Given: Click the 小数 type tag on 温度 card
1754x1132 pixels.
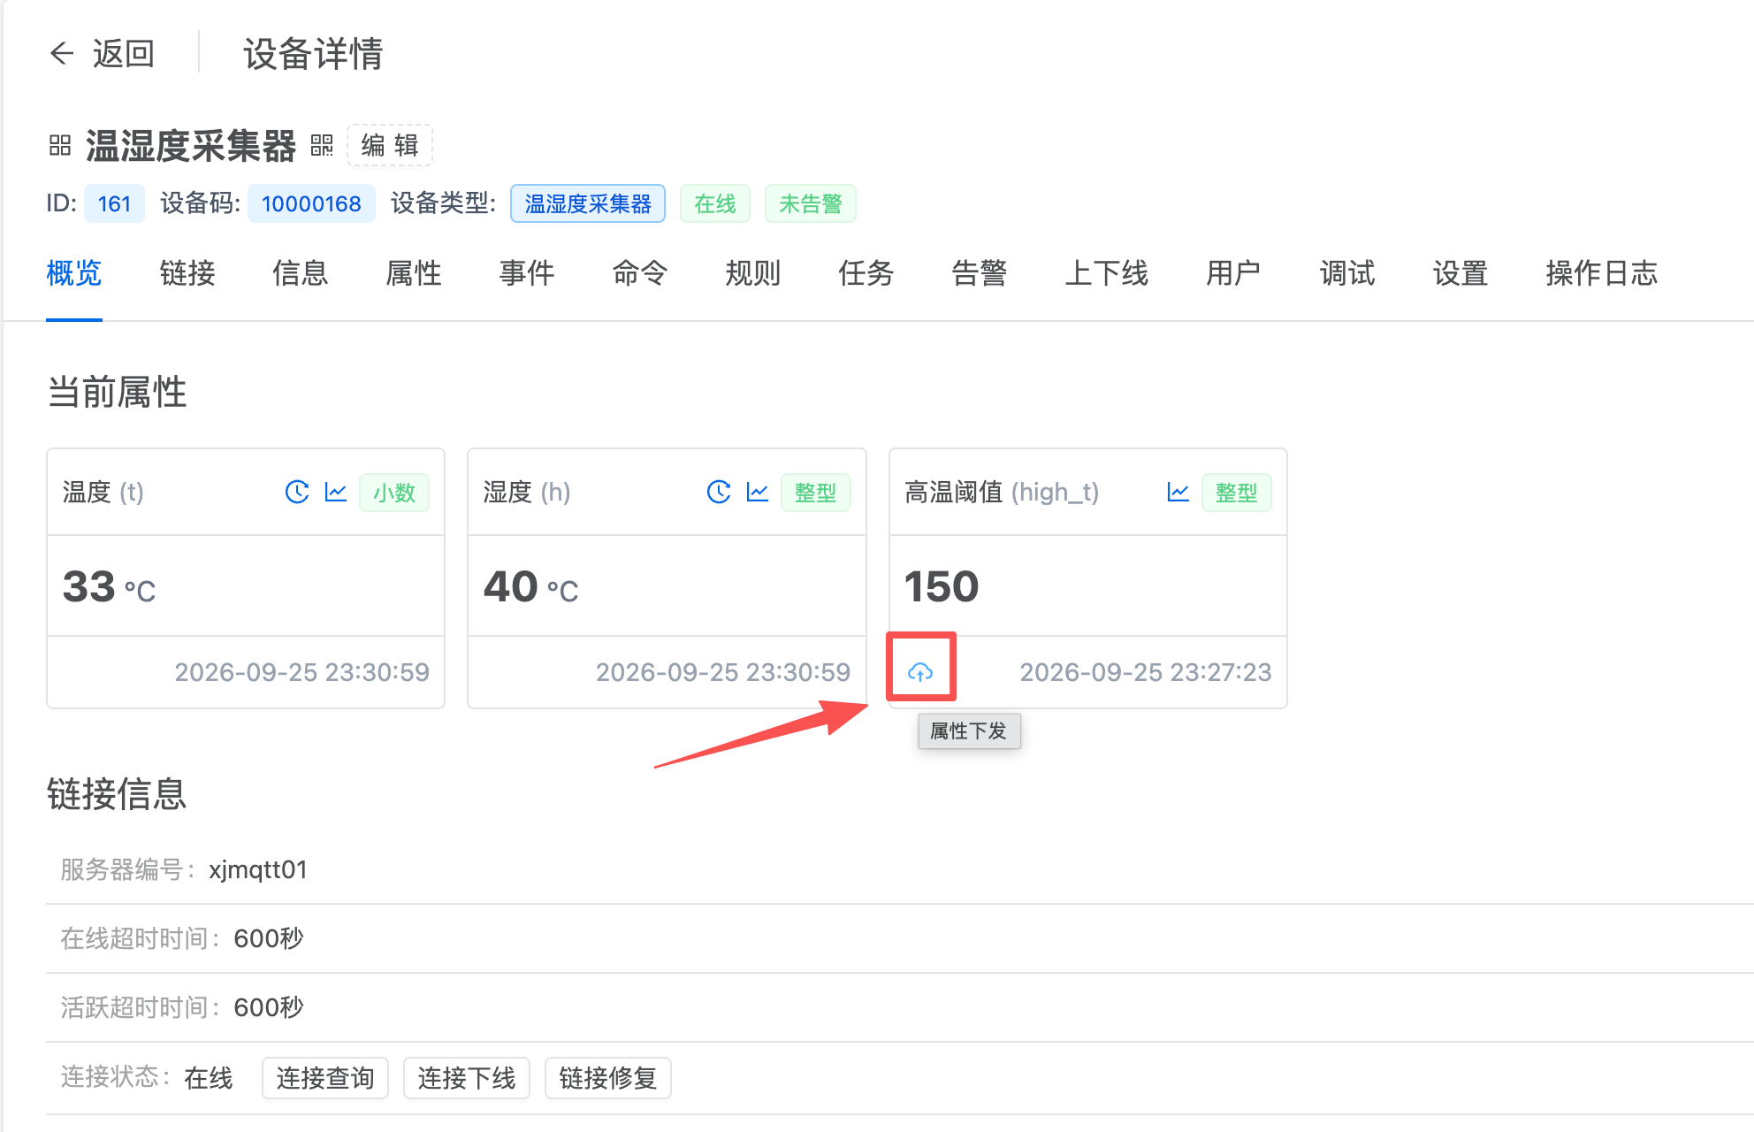Looking at the screenshot, I should pyautogui.click(x=394, y=493).
